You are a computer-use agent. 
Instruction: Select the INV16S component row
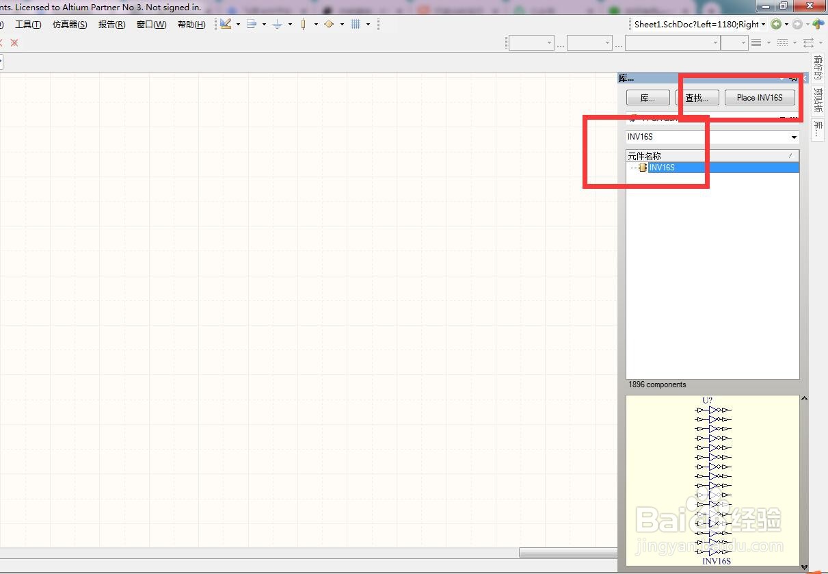tap(712, 168)
